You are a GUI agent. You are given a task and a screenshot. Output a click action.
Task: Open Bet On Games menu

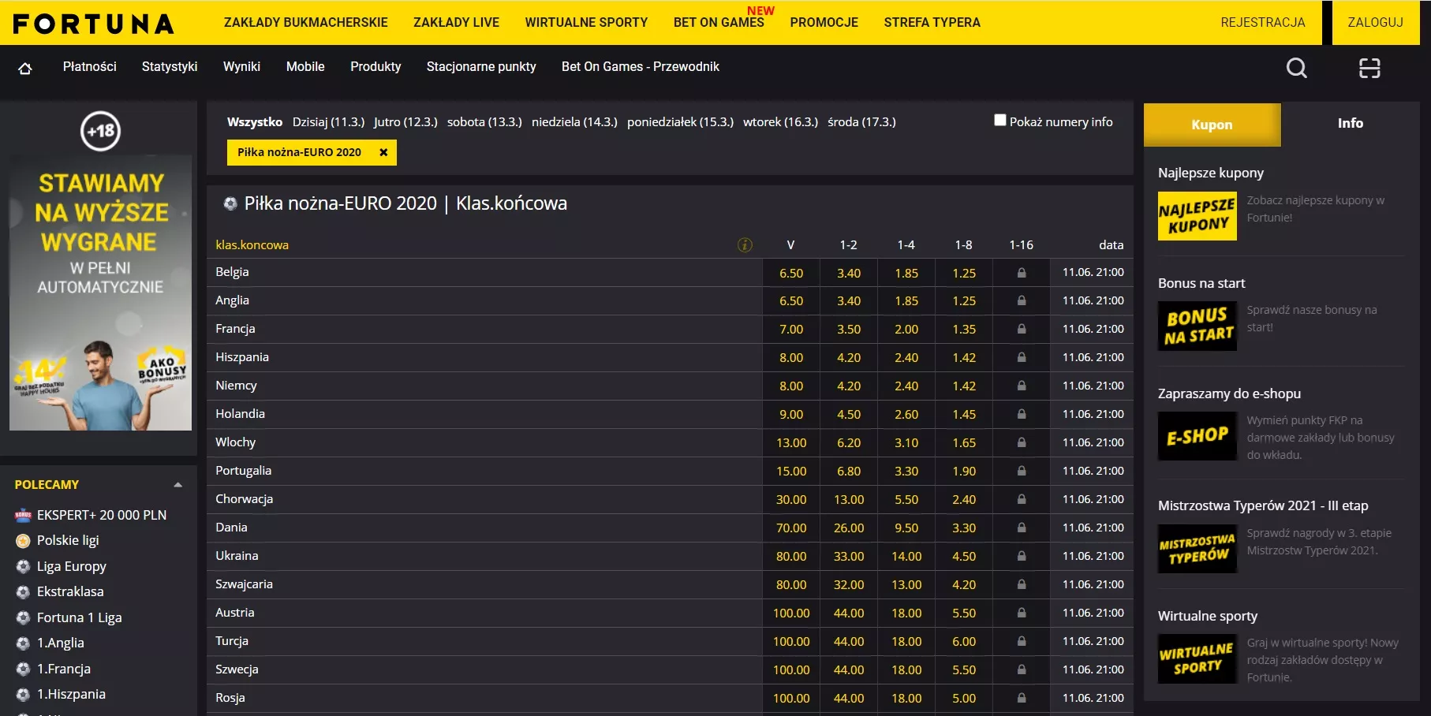[719, 22]
